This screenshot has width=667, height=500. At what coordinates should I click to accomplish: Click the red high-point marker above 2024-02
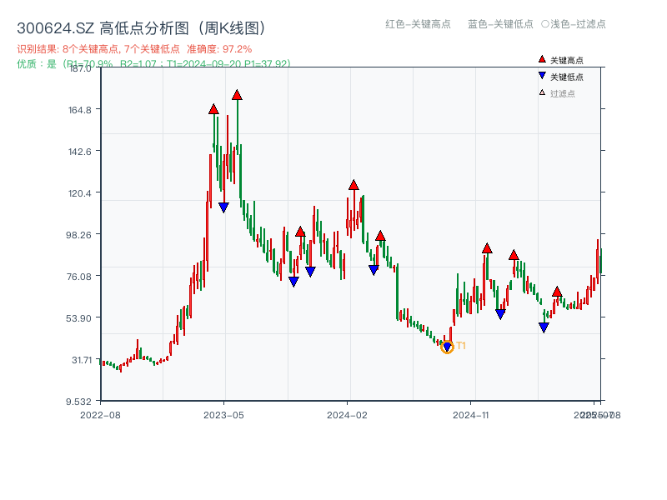355,187
